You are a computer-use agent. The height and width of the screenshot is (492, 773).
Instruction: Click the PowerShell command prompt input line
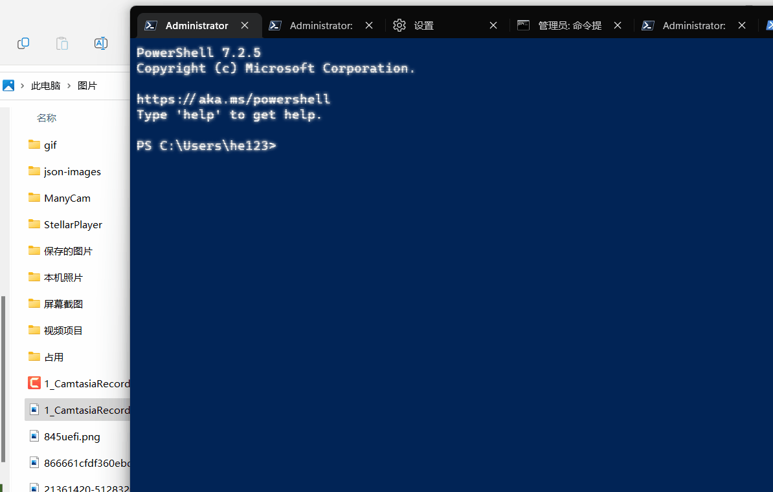[x=285, y=145]
